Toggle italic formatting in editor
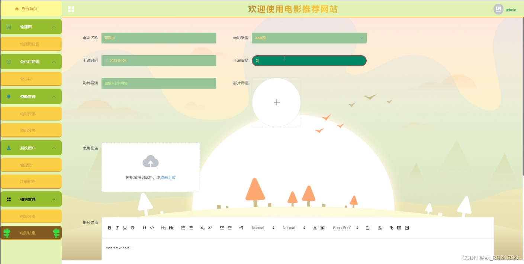 117,228
